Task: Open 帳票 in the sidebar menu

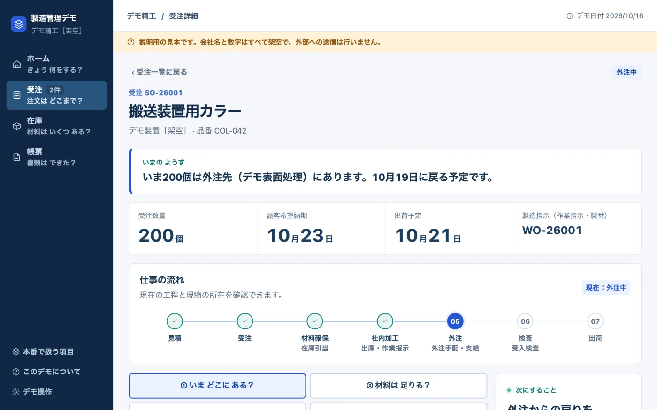Action: coord(56,157)
